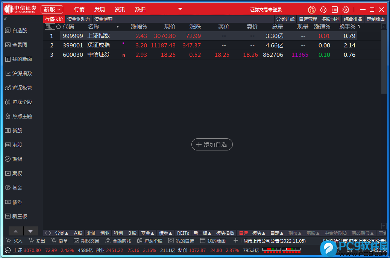Screen dimensions: 390x258
Task: Expand the bottom 基金 tab menu
Action: (147, 233)
